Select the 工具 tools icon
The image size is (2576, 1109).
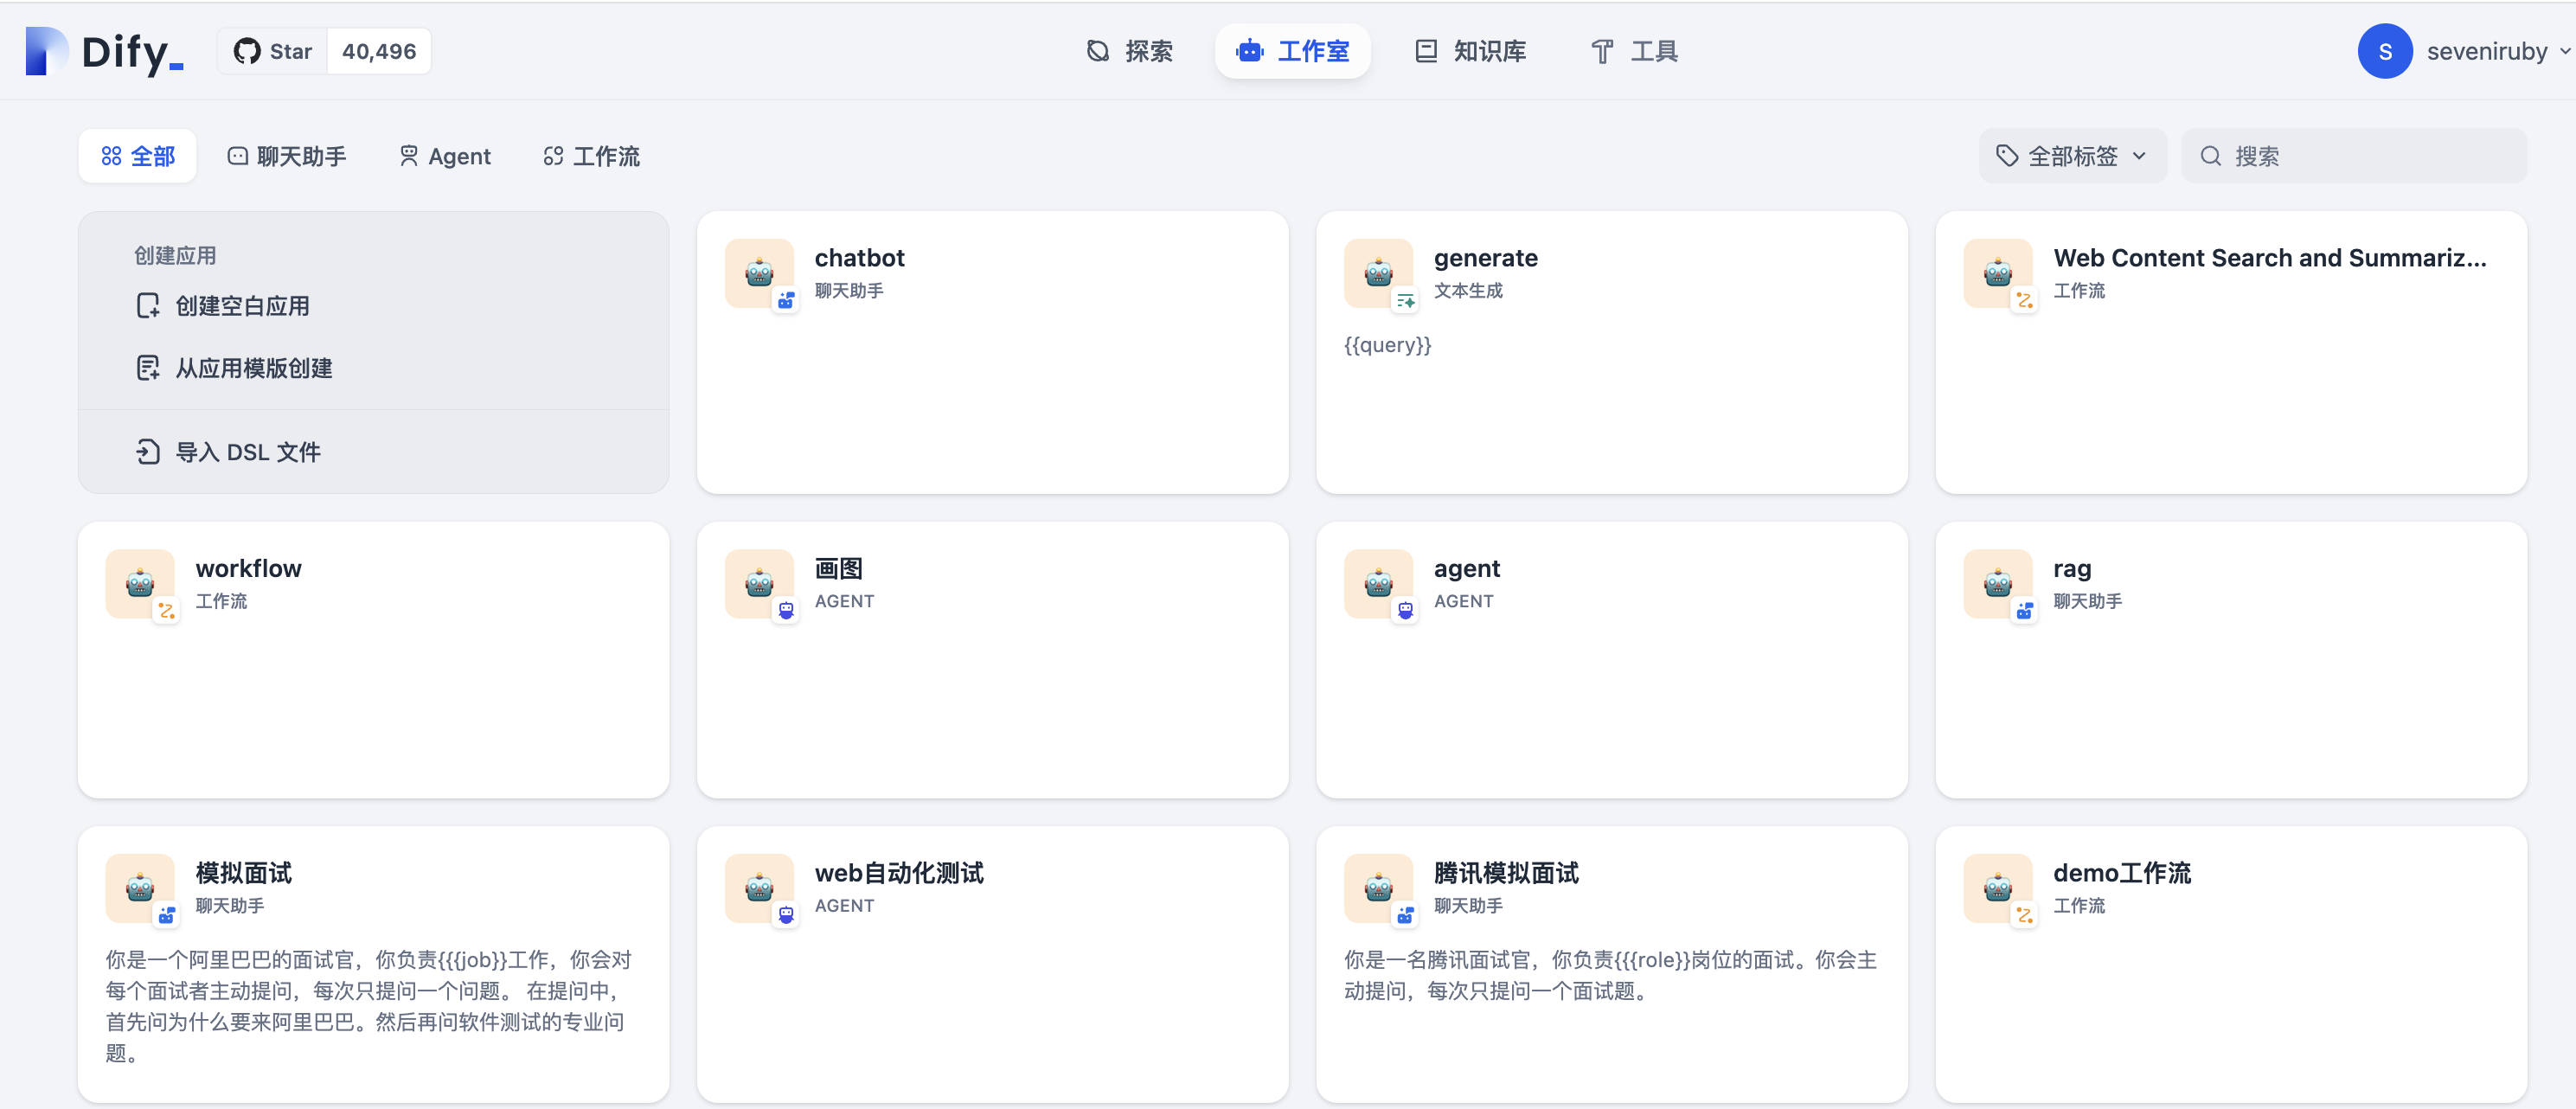click(1602, 51)
